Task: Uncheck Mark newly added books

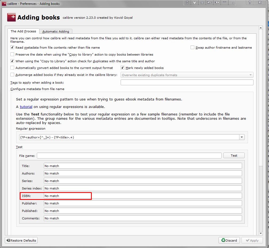Action: tap(122, 68)
